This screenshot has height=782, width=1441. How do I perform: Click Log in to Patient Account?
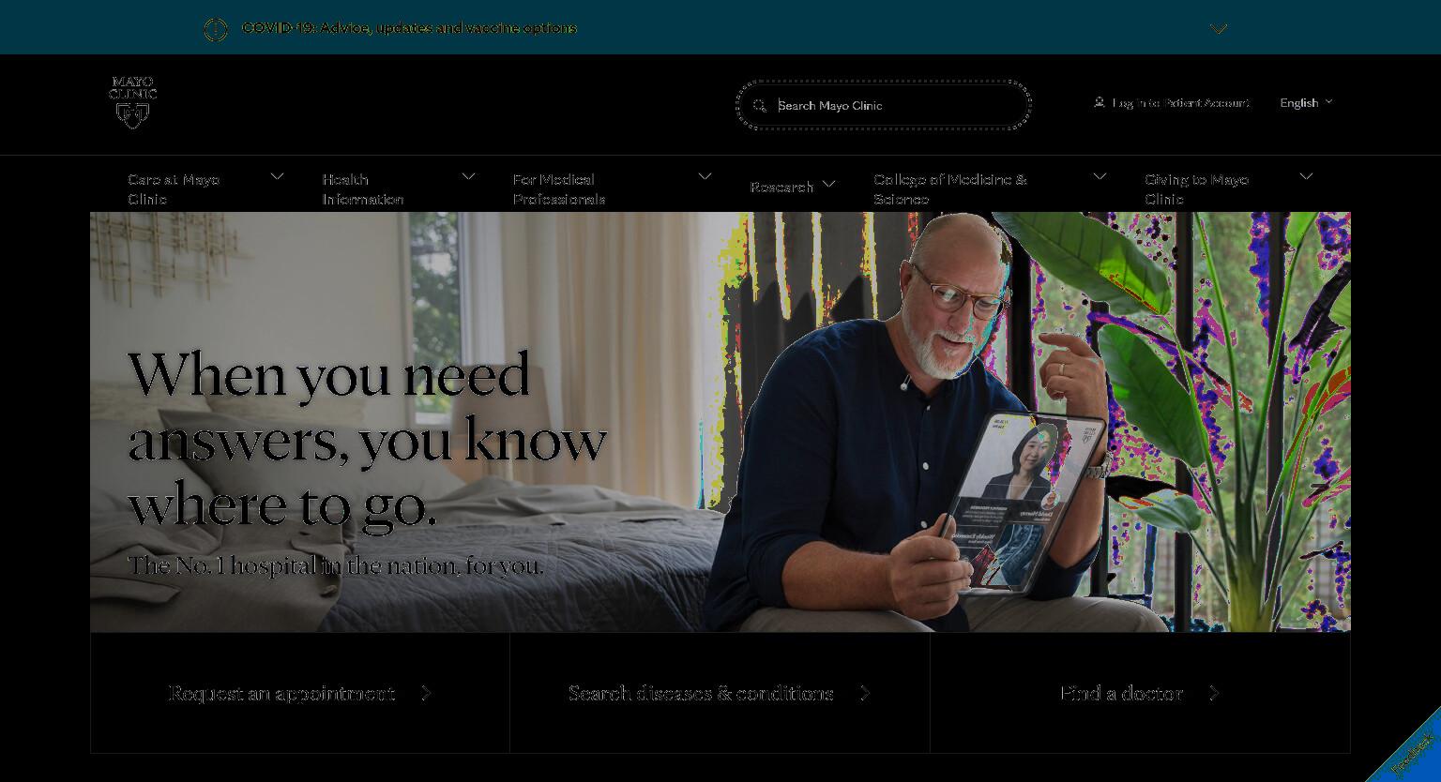(x=1180, y=103)
